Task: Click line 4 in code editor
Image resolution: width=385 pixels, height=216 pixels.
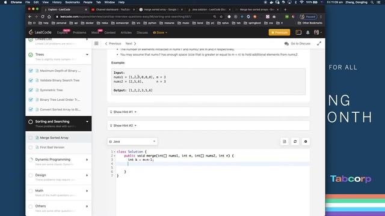Action: pyautogui.click(x=212, y=164)
